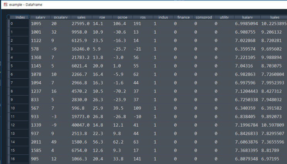Select roe cell 56.3
287x164 pixels.
tap(98, 142)
